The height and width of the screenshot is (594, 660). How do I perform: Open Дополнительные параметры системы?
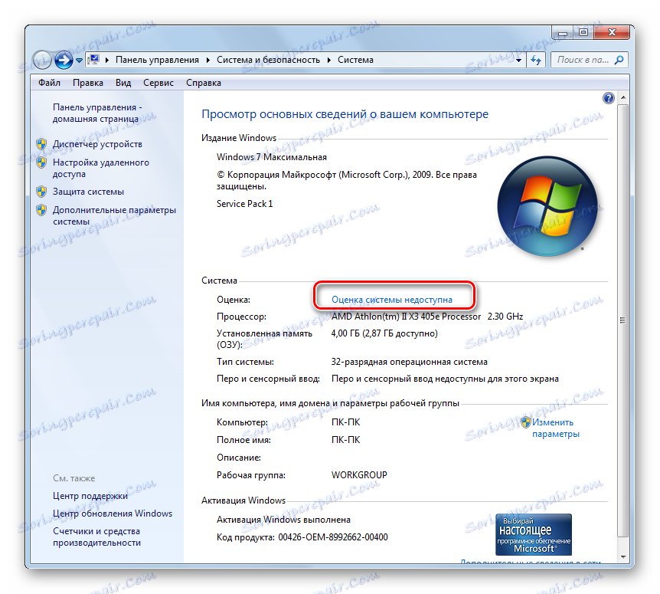pyautogui.click(x=114, y=215)
